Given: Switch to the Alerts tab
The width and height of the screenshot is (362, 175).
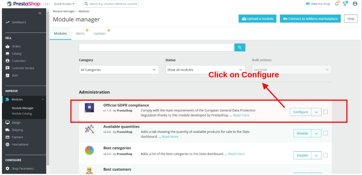Looking at the screenshot, I should (x=80, y=34).
